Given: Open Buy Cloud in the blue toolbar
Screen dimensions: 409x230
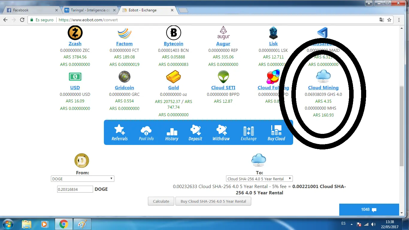Looking at the screenshot, I should [x=276, y=133].
